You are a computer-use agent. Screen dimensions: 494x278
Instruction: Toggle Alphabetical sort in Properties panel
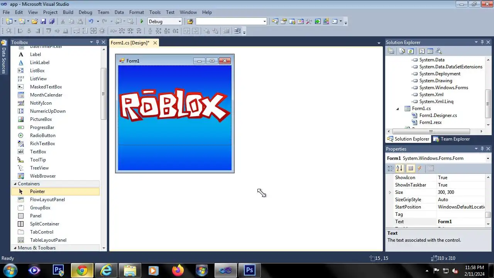[x=399, y=168]
